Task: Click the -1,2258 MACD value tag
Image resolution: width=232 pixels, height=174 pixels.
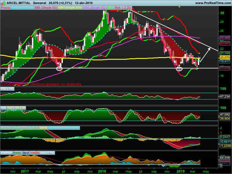Action: click(x=225, y=146)
